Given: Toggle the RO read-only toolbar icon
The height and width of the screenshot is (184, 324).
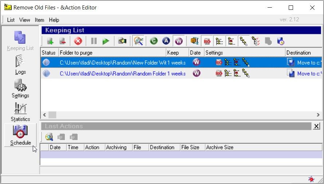Looking at the screenshot, I should (207, 41).
